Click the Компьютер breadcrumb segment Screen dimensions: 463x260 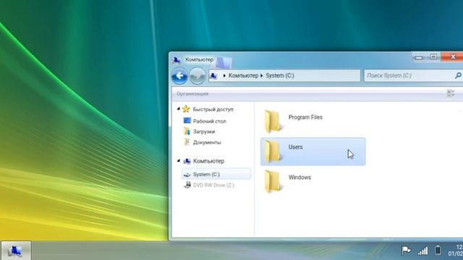tap(243, 76)
